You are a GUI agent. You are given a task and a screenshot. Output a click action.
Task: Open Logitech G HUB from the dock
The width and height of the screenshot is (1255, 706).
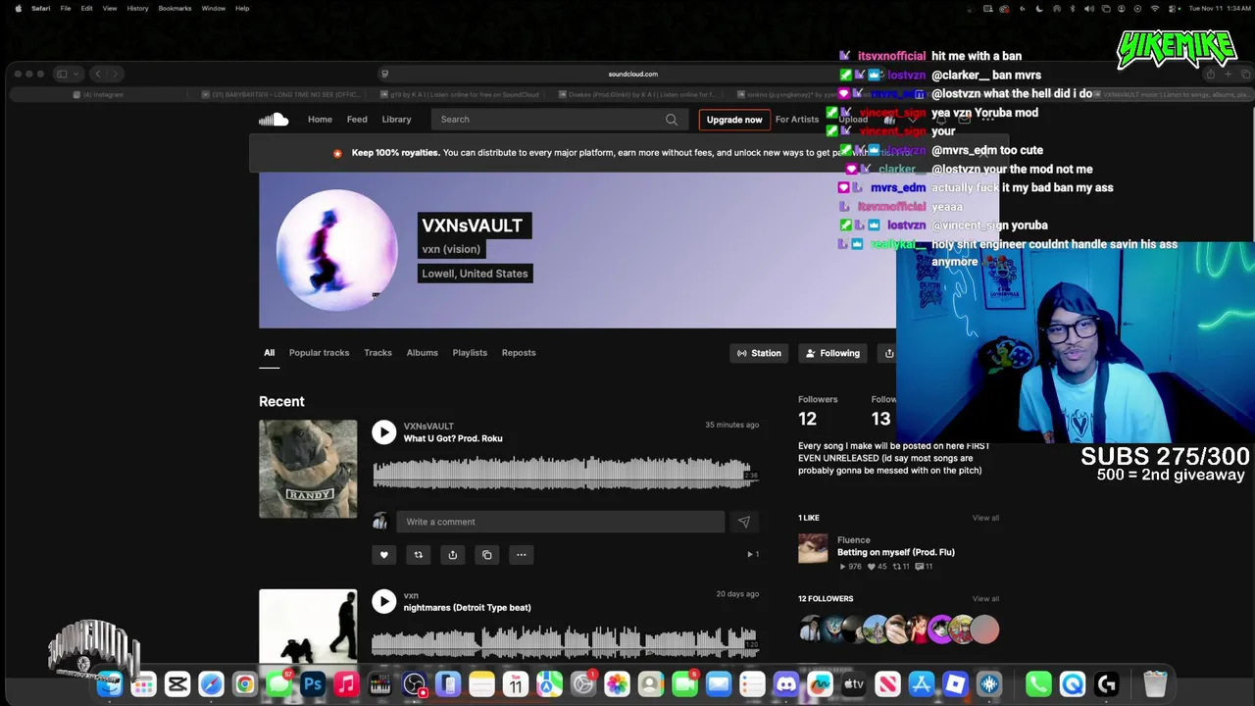click(1107, 683)
